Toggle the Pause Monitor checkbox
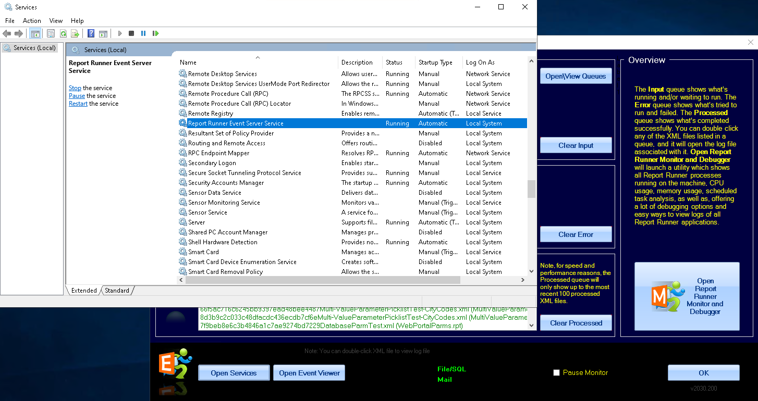This screenshot has height=401, width=758. click(x=556, y=373)
